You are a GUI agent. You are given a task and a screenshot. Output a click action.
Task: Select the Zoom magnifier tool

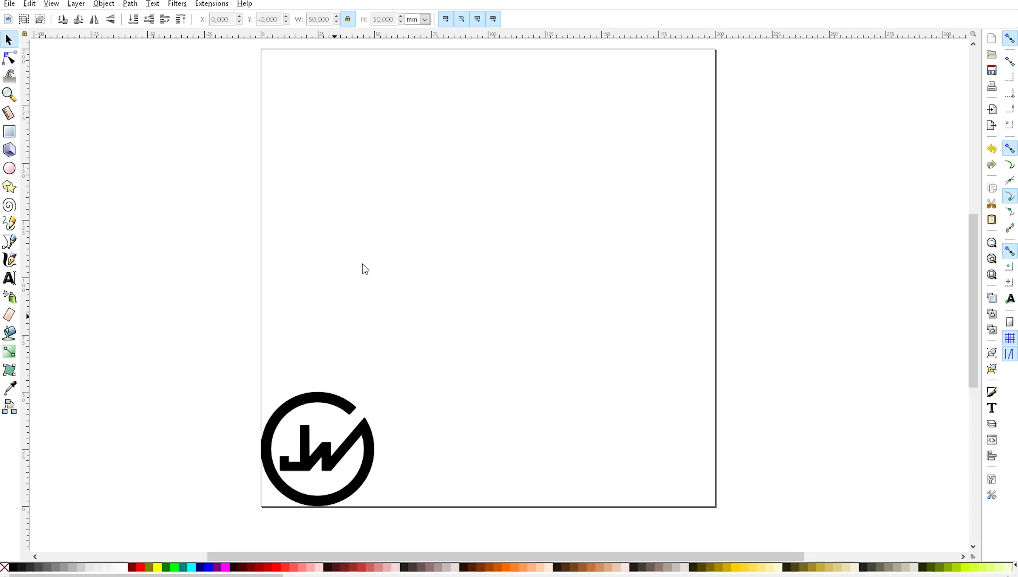(x=9, y=94)
